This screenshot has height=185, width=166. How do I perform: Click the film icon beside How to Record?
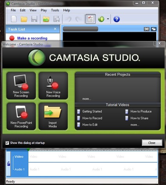point(79,118)
